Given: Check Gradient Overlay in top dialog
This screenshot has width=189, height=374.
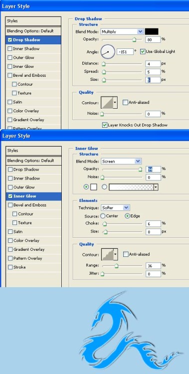Looking at the screenshot, I should click(x=10, y=120).
